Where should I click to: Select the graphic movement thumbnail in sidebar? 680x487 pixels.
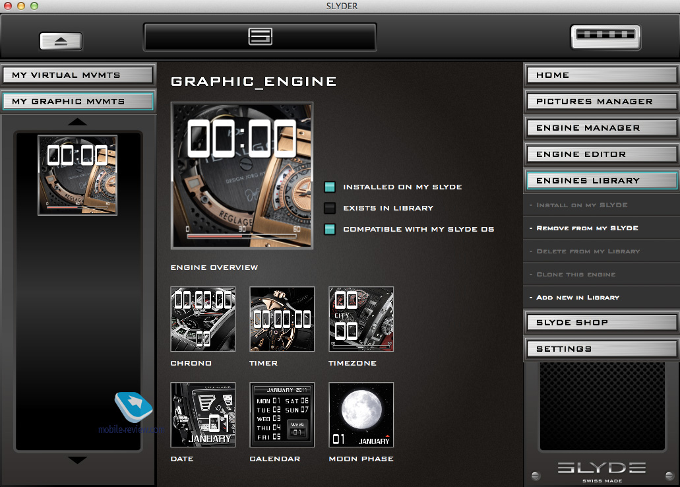tap(78, 175)
